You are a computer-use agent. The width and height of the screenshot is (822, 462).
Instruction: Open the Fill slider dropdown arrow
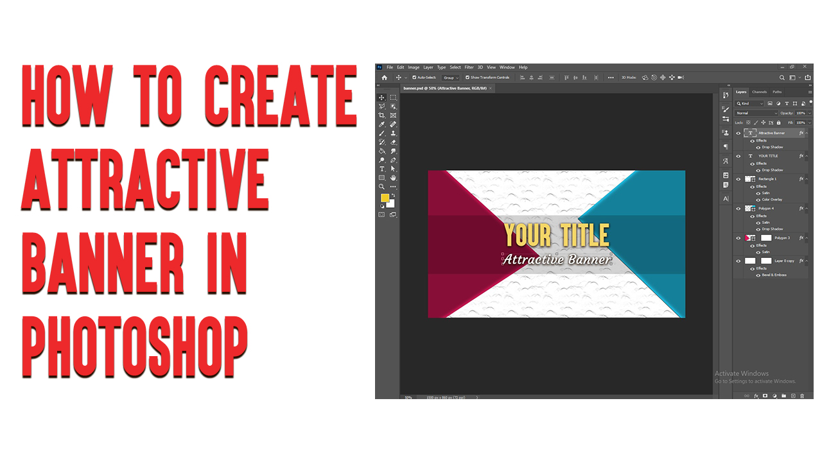[x=810, y=123]
